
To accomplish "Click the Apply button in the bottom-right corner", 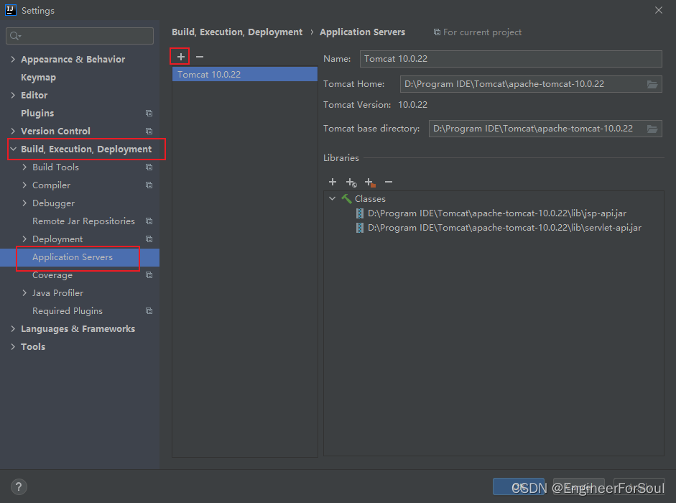I will [x=639, y=486].
